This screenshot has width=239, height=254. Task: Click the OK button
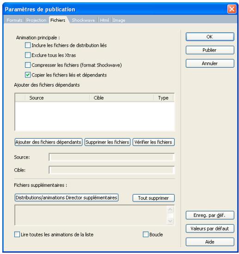tap(210, 37)
